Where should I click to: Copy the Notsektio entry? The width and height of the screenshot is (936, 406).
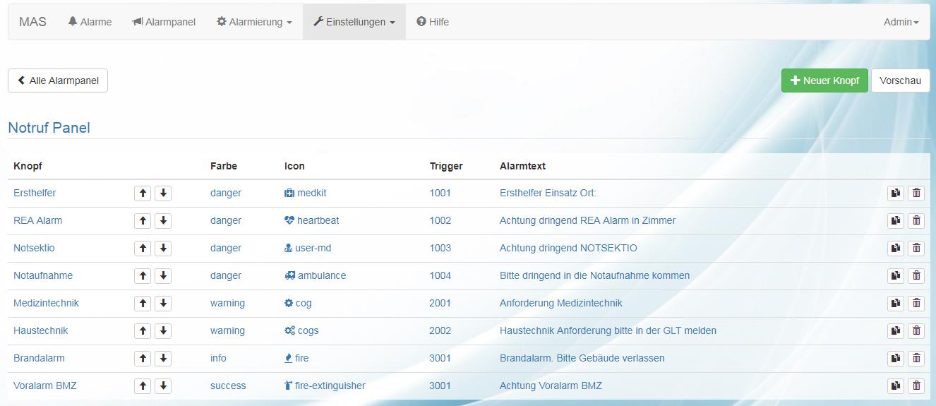tap(896, 249)
